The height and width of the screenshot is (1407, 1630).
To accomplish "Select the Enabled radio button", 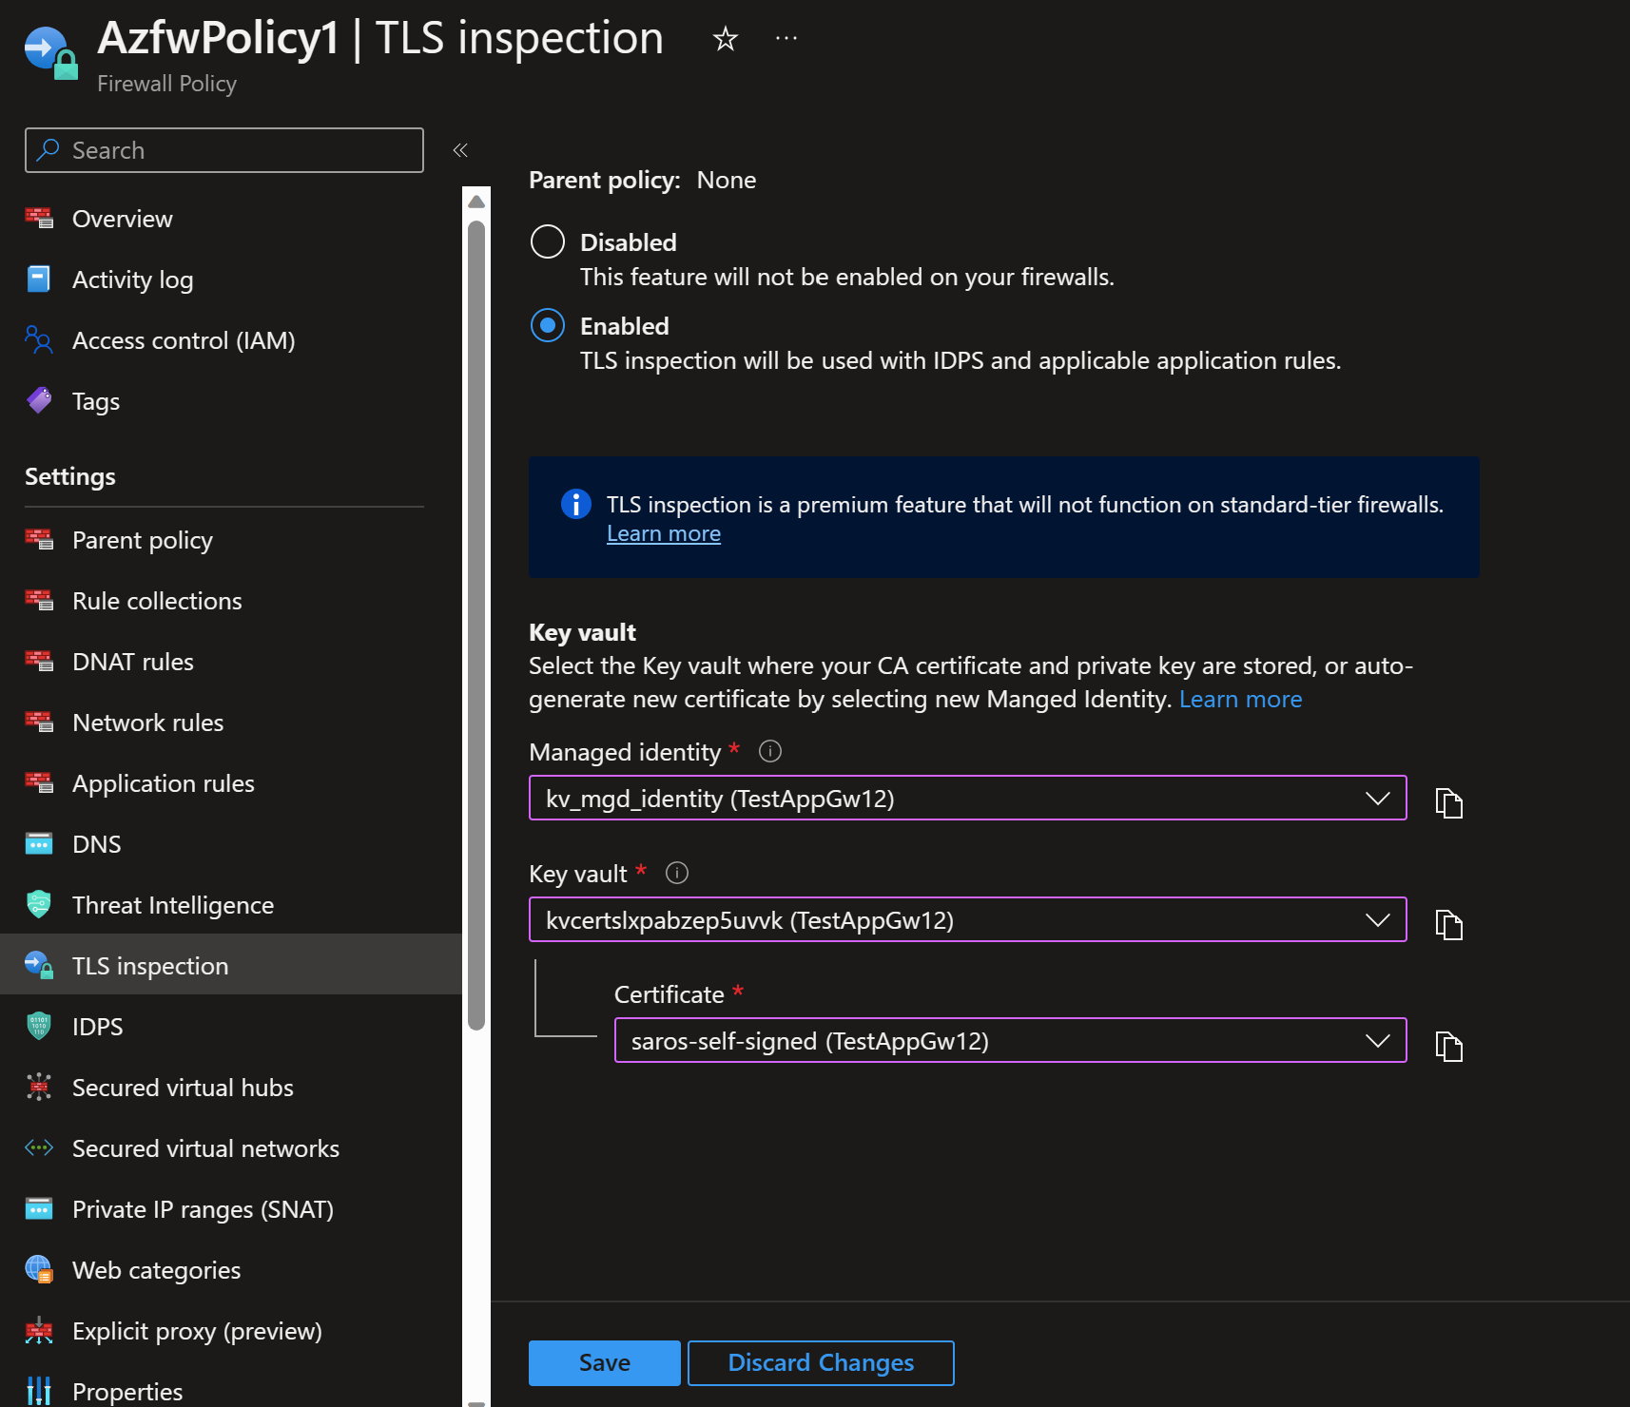I will [548, 325].
